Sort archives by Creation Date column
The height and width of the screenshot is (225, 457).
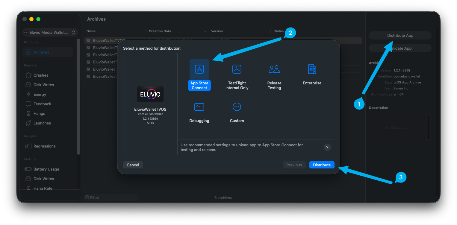177,31
